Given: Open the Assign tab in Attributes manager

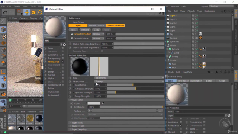Looking at the screenshot, I should [x=222, y=81].
